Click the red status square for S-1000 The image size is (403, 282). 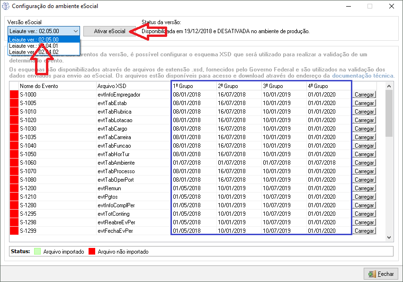point(14,95)
